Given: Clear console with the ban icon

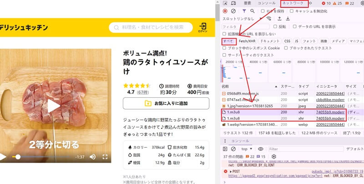Looking at the screenshot, I should [233, 149].
